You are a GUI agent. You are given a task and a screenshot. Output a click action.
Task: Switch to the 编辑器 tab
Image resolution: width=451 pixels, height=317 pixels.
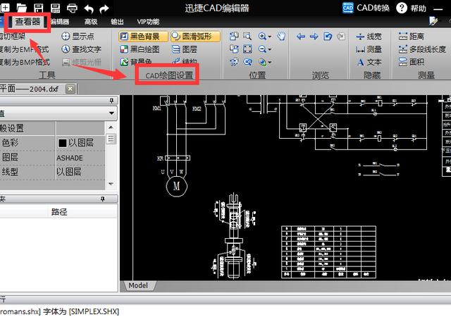point(60,22)
